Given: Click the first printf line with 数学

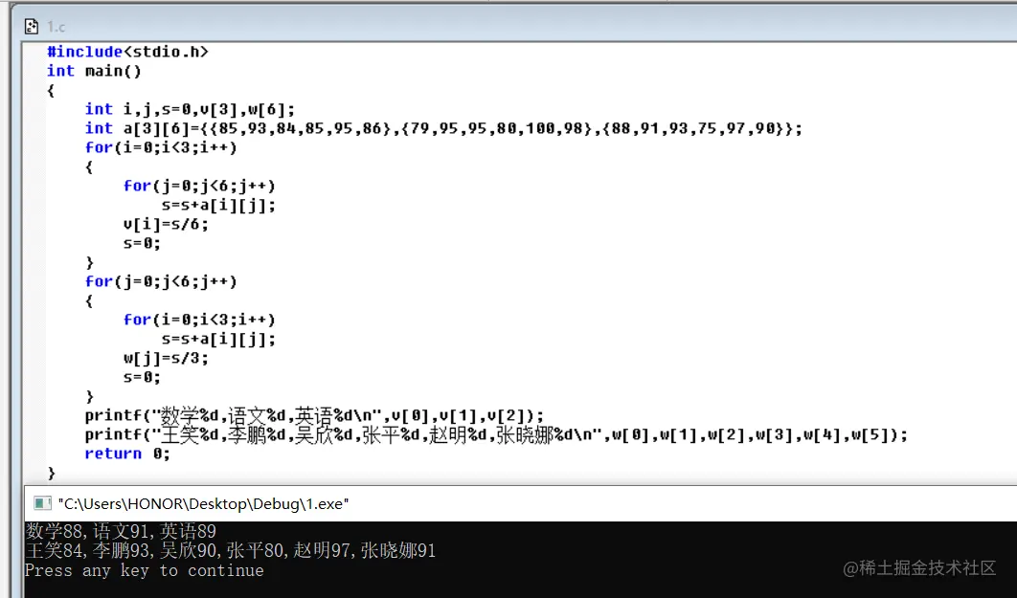Looking at the screenshot, I should coord(314,415).
